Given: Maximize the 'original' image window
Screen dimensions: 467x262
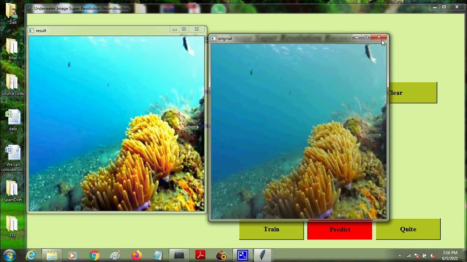Looking at the screenshot, I should 366,37.
